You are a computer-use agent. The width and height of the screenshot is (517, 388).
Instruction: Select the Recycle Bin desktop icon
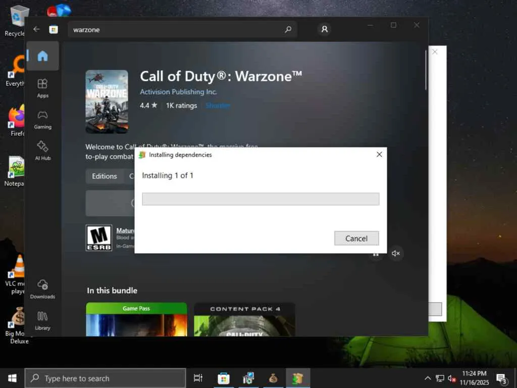coord(16,21)
